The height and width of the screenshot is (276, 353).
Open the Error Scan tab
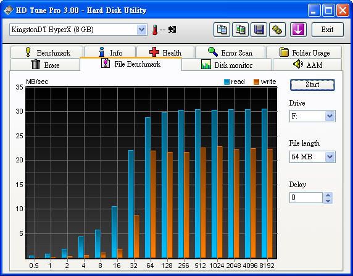tap(230, 52)
